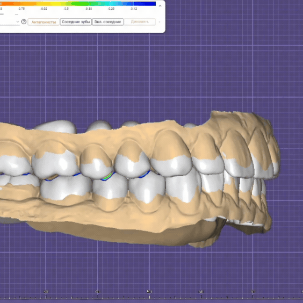This screenshot has height=303, width=303.
Task: Click the distance color scale bar
Action: [x=78, y=4]
